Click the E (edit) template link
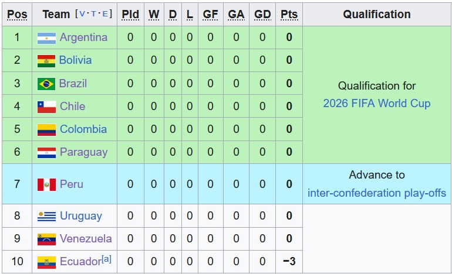 coord(104,14)
